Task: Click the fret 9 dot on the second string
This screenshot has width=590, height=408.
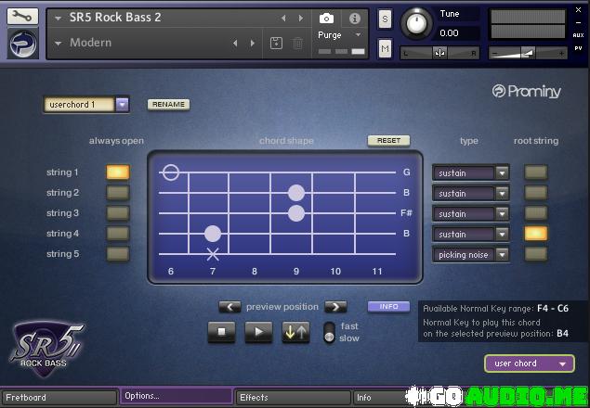Action: (x=296, y=193)
